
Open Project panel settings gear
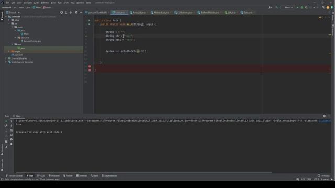pyautogui.click(x=76, y=13)
